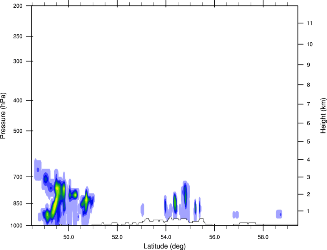Image resolution: width=327 pixels, height=250 pixels.
Task: Click the 8 km height label
Action: click(x=309, y=85)
